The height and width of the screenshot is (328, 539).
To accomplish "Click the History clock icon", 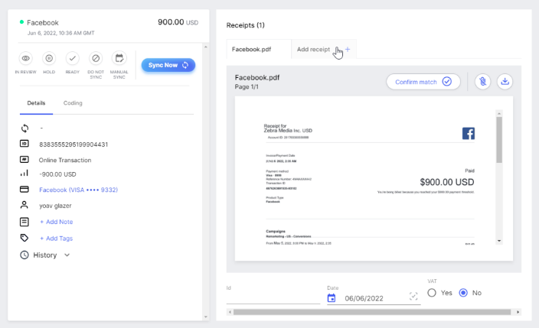I will point(24,255).
